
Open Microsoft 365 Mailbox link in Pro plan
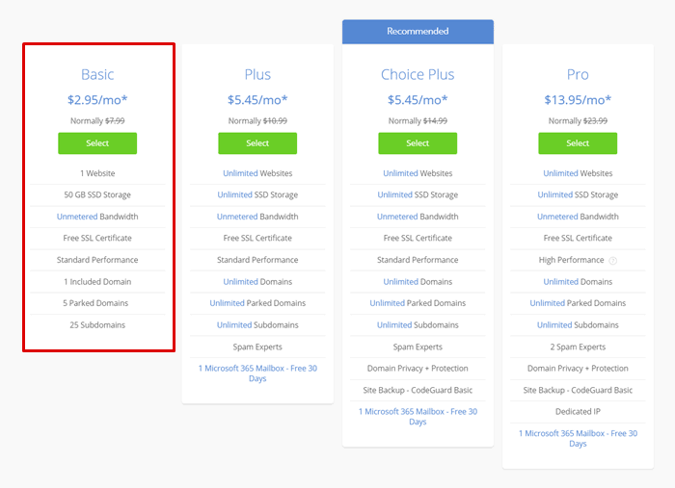(578, 438)
